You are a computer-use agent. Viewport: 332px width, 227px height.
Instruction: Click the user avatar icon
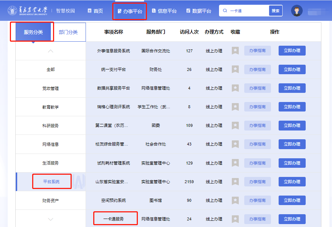point(297,11)
